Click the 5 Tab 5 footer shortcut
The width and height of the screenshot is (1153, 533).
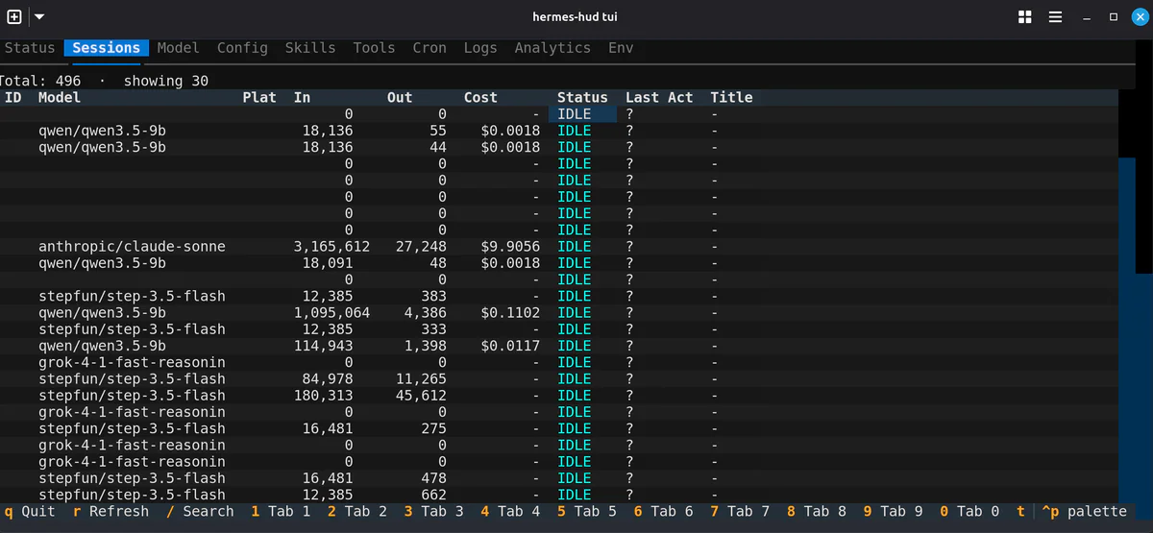coord(586,512)
